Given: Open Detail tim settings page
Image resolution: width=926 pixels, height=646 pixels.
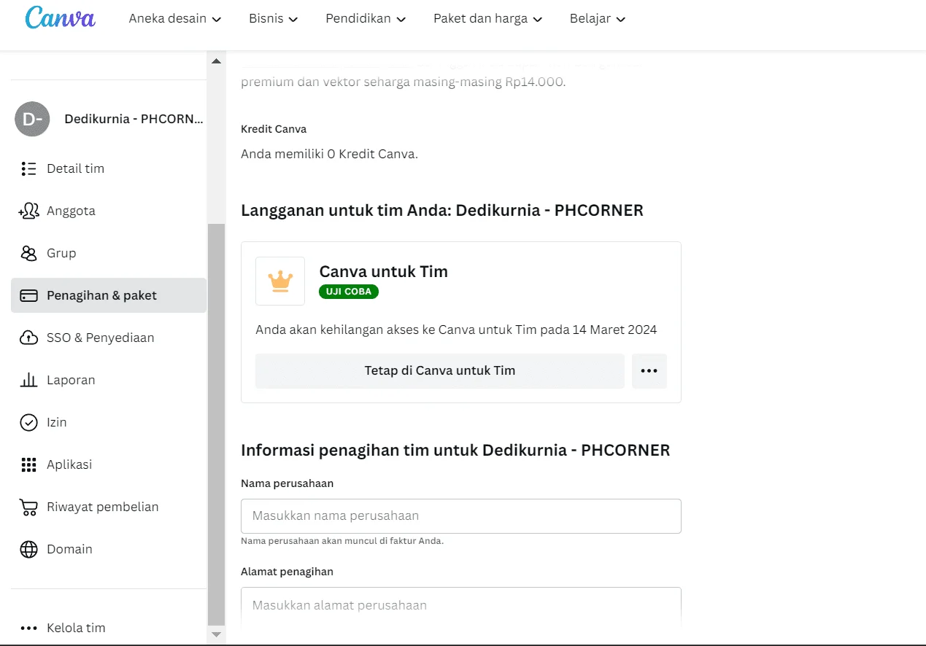Looking at the screenshot, I should tap(109, 168).
